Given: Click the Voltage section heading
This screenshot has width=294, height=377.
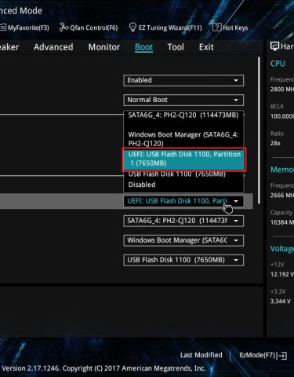Looking at the screenshot, I should [282, 249].
